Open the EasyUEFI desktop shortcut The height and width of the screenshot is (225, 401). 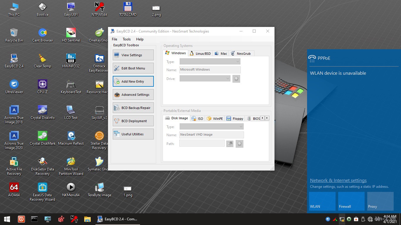click(71, 9)
